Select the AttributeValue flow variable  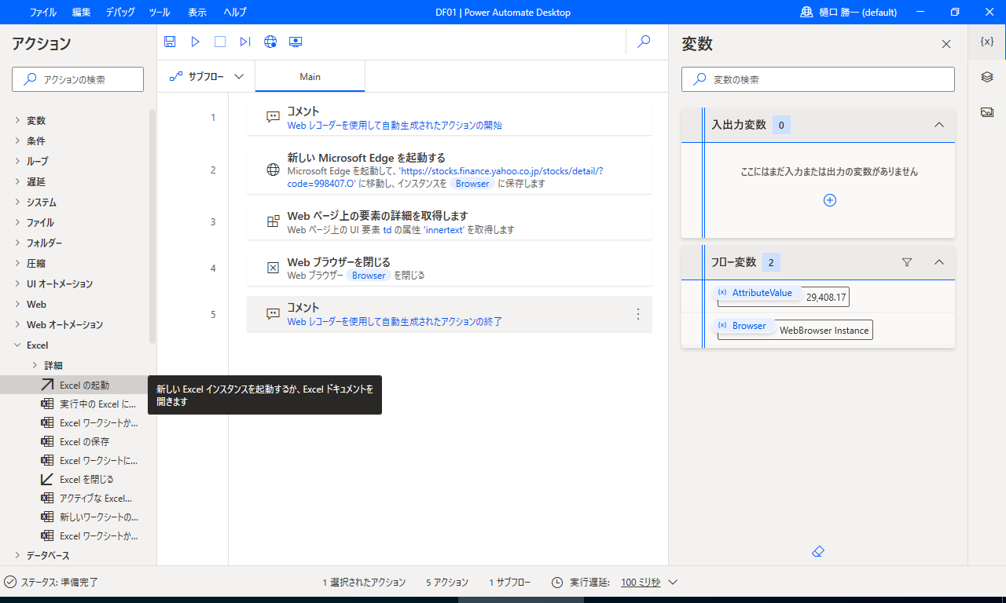coord(757,293)
